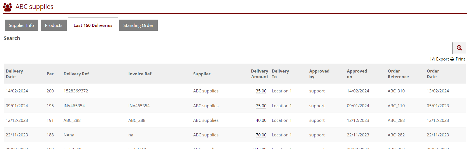Open the 40.00 delivery amount link
The height and width of the screenshot is (149, 470).
click(x=261, y=120)
